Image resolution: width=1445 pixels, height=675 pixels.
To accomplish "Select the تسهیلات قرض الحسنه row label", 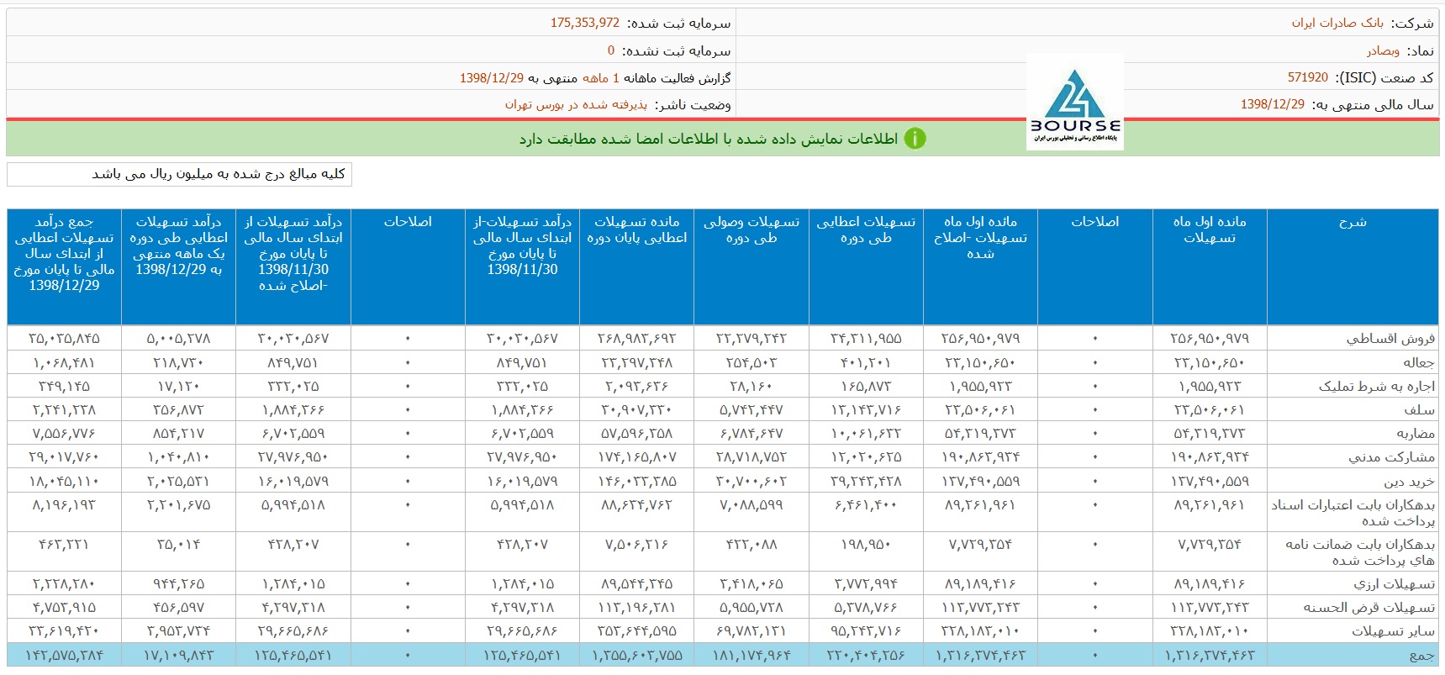I will tap(1369, 607).
